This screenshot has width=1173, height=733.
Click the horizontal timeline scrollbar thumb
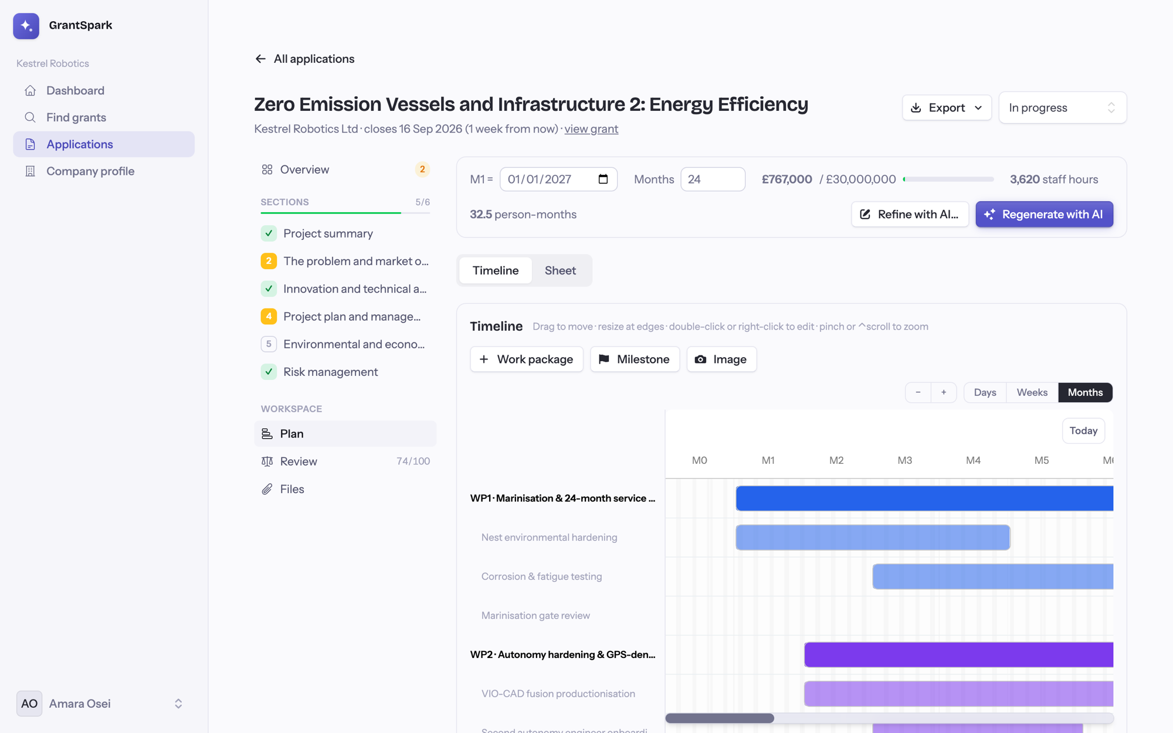pyautogui.click(x=720, y=718)
